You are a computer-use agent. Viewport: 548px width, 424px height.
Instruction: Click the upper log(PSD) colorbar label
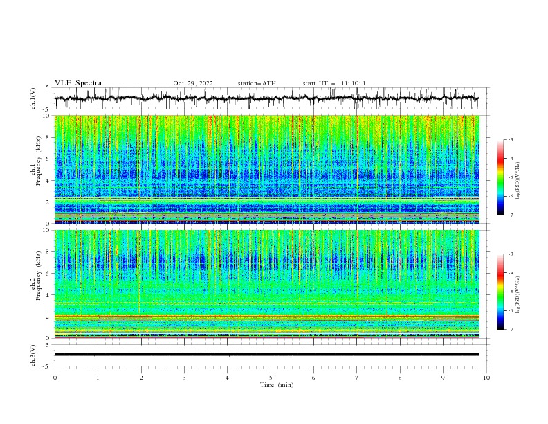pyautogui.click(x=518, y=181)
